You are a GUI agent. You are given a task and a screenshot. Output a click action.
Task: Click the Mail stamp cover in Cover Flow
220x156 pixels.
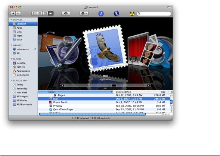tap(105, 49)
